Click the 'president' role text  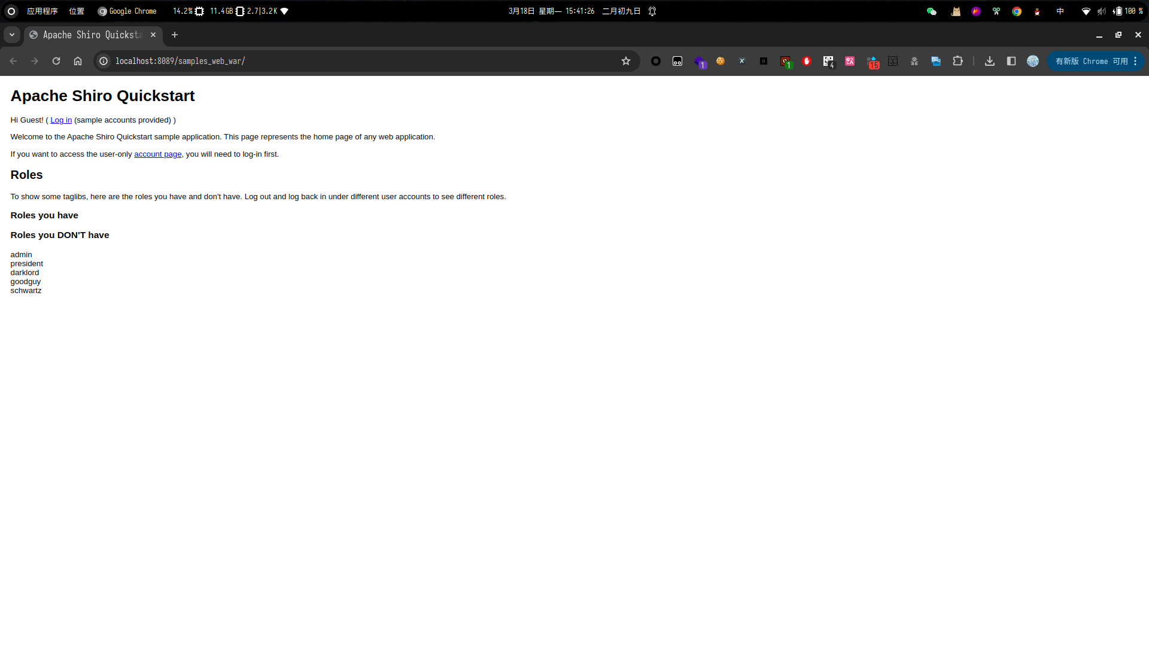point(26,264)
